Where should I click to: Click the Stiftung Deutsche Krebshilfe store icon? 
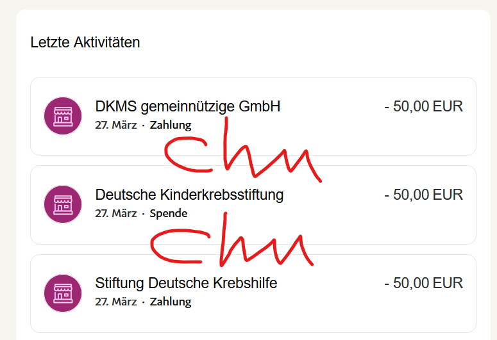pyautogui.click(x=62, y=293)
